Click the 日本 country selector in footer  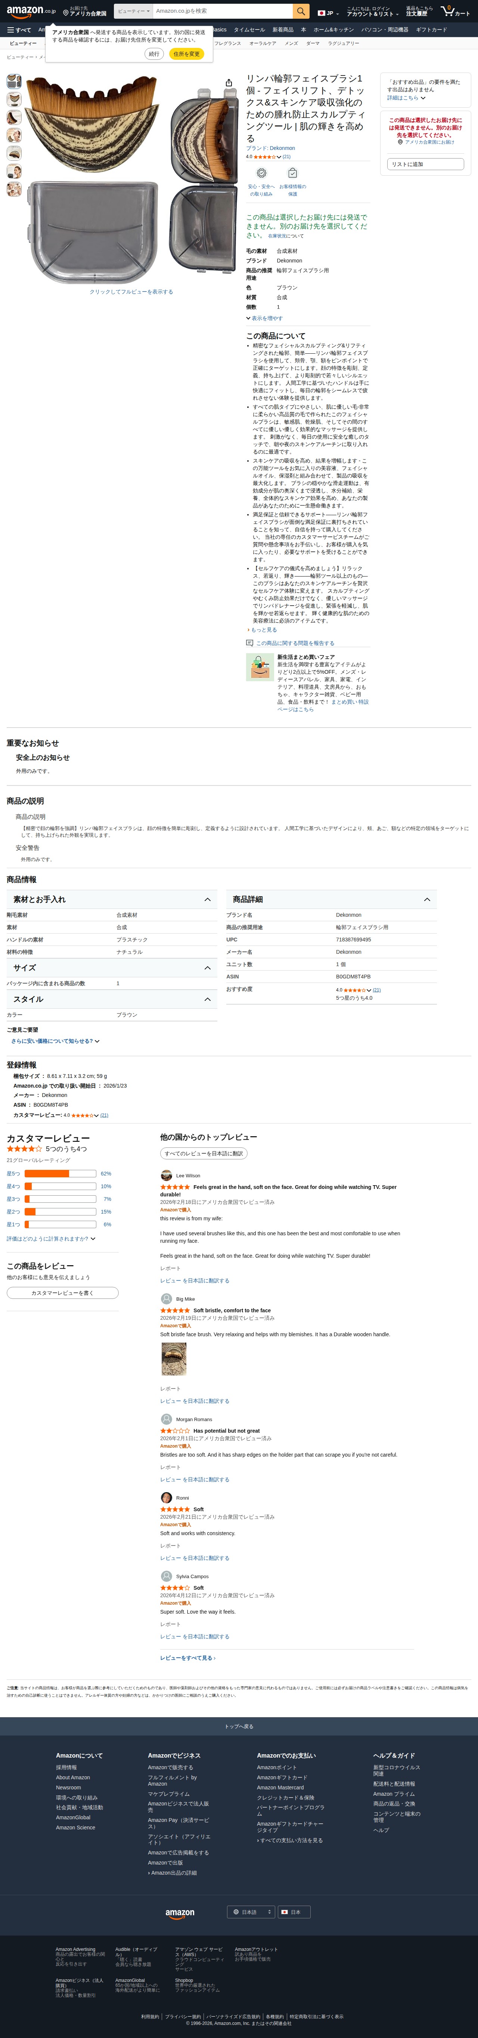(x=295, y=1912)
